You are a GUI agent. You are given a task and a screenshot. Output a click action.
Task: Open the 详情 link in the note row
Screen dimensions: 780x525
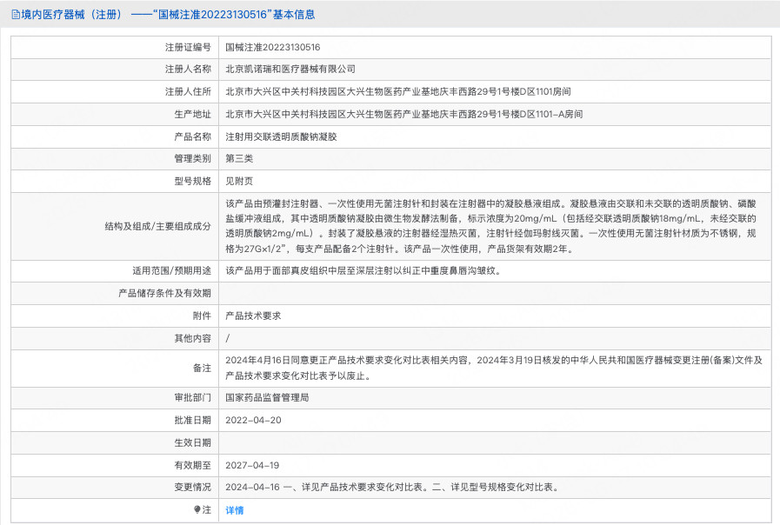(234, 510)
